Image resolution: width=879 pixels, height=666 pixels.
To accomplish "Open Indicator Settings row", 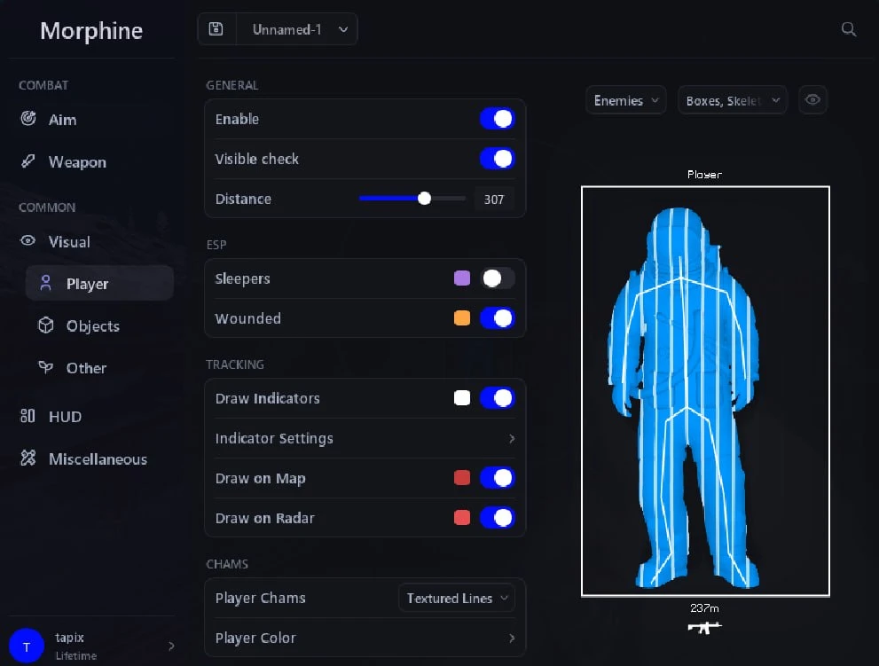I will [365, 438].
